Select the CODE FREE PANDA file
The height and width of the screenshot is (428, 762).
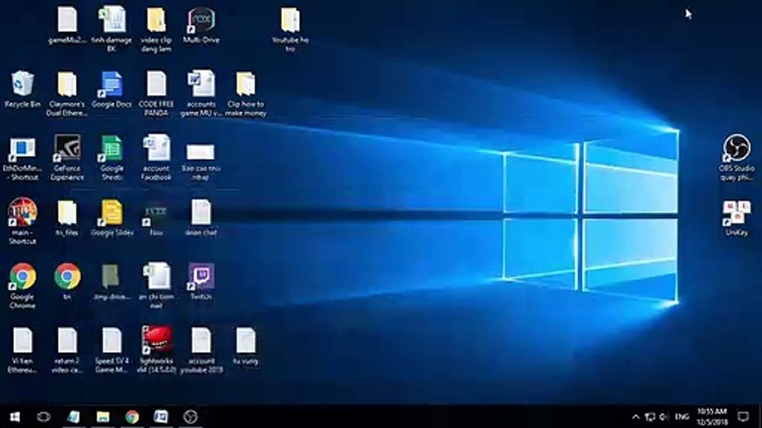pyautogui.click(x=157, y=84)
